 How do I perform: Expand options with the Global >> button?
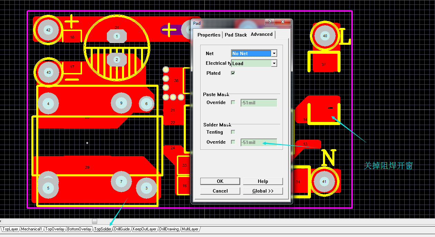pyautogui.click(x=263, y=191)
